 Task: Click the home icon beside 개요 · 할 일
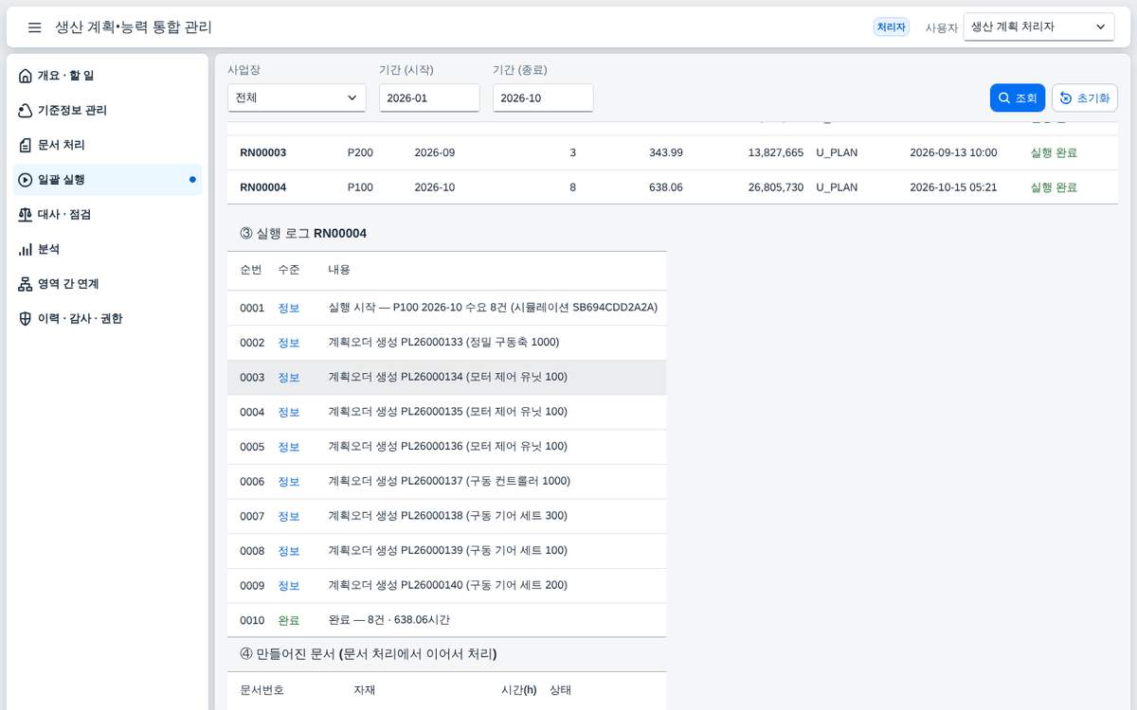coord(26,76)
